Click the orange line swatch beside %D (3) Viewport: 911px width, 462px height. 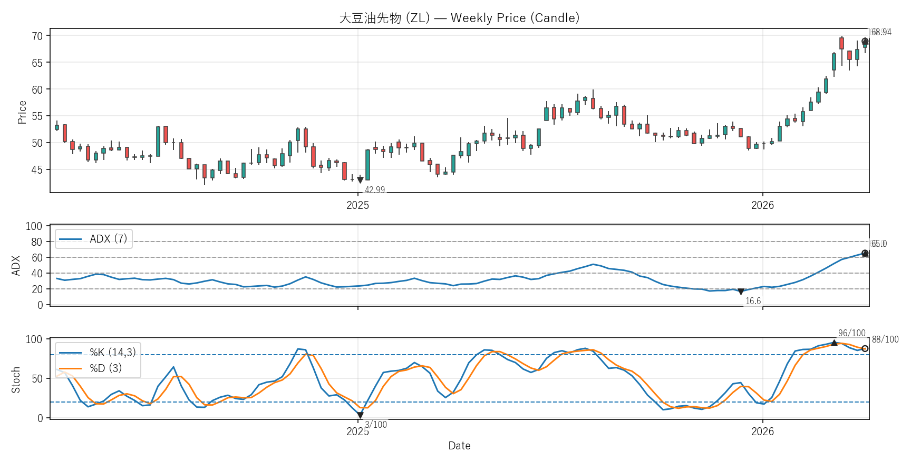click(70, 368)
